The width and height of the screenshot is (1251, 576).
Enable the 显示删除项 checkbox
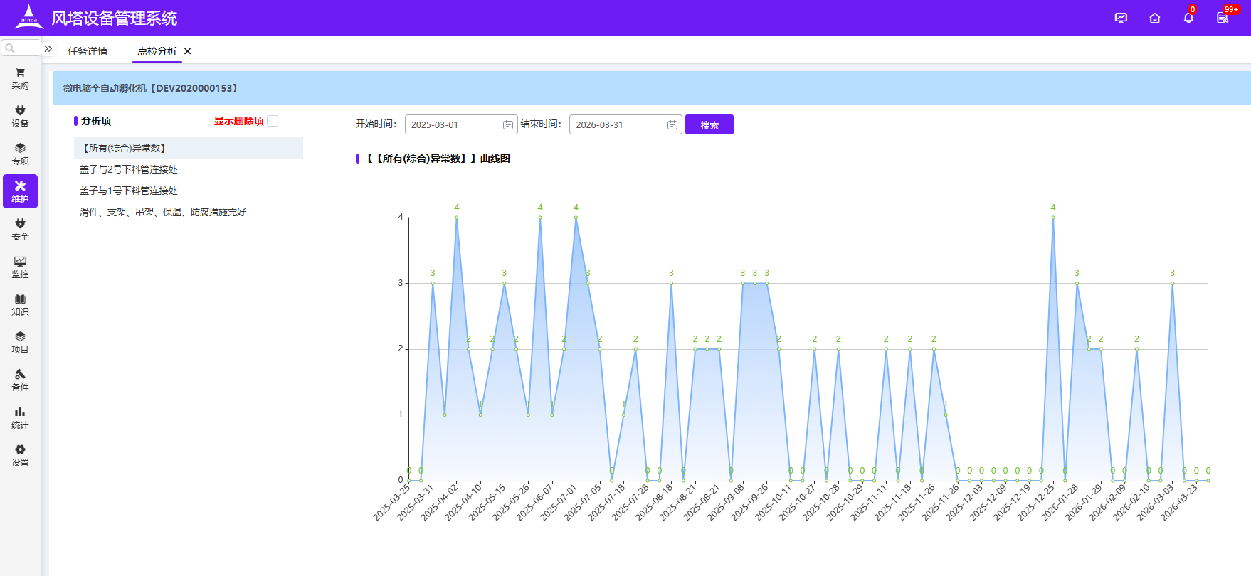tap(273, 121)
